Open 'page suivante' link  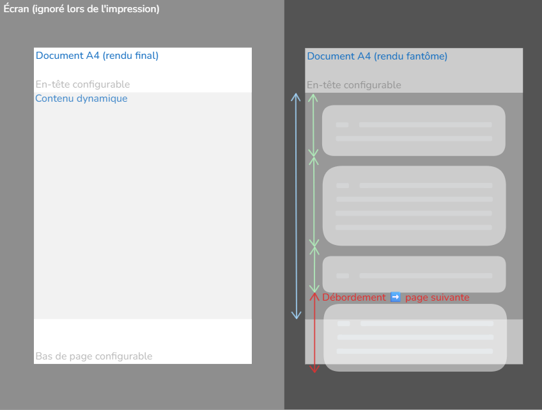tap(440, 297)
